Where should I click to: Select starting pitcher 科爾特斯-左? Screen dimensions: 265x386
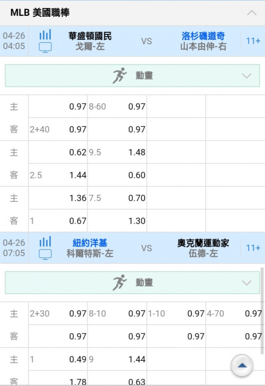(90, 254)
